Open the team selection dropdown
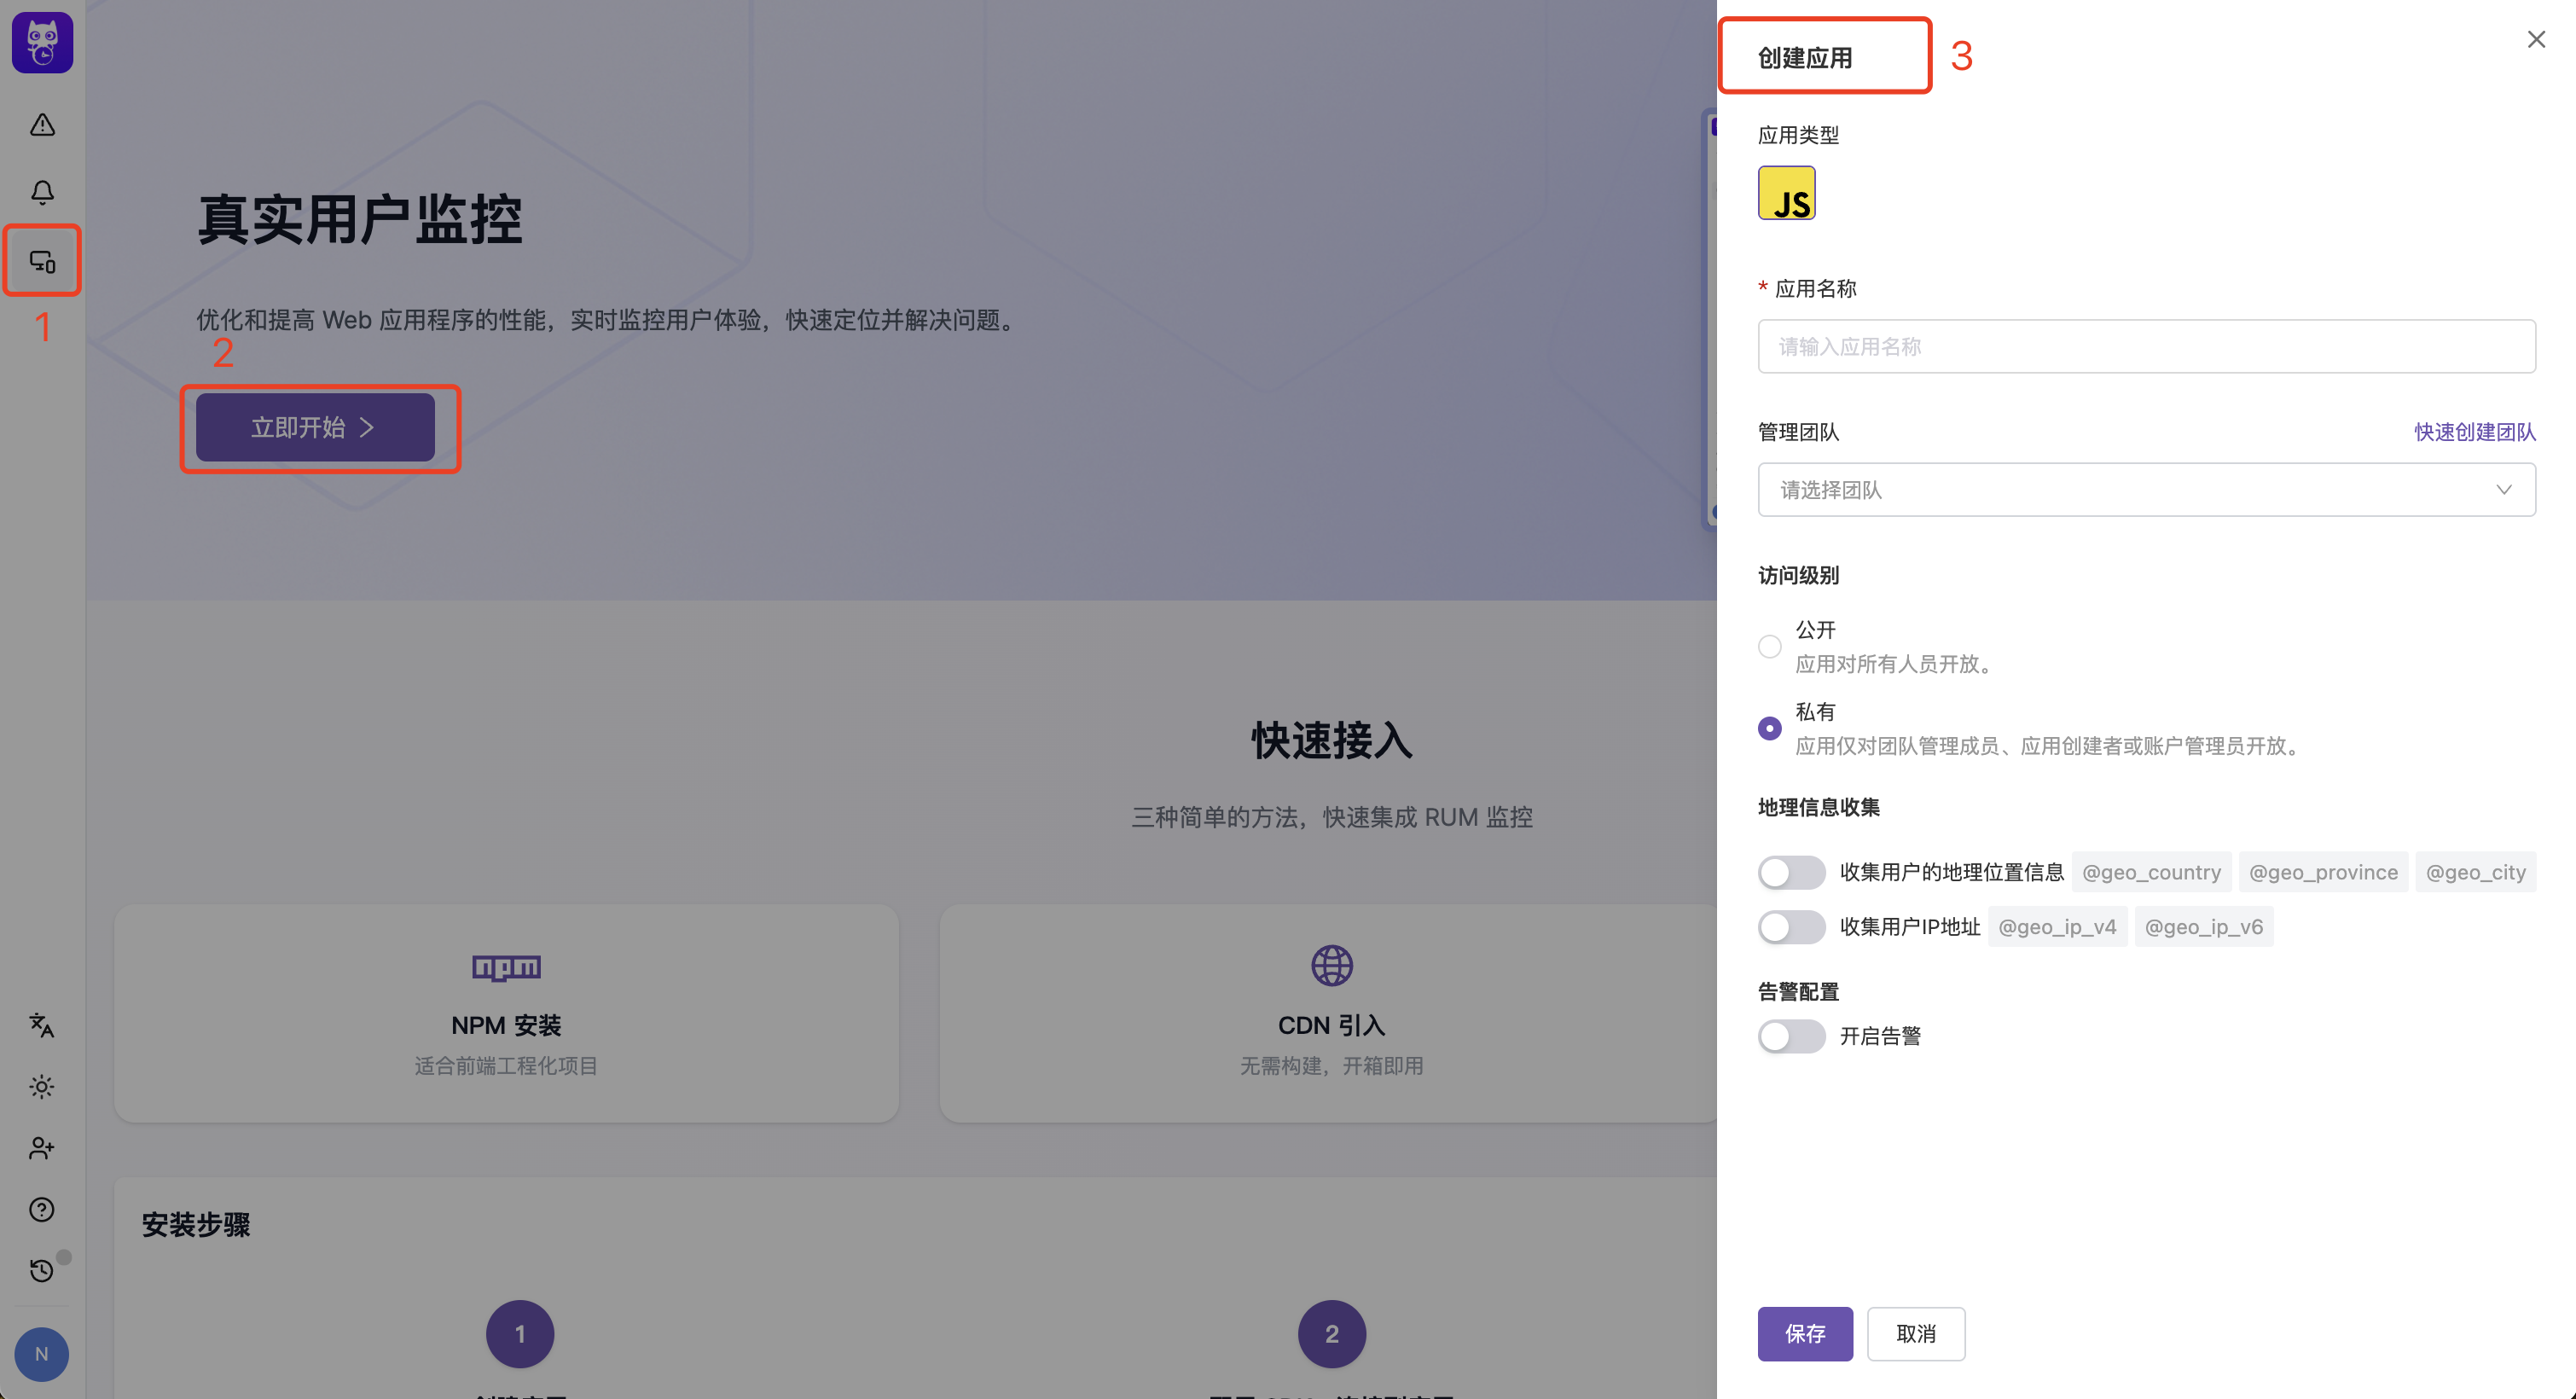 tap(2146, 489)
